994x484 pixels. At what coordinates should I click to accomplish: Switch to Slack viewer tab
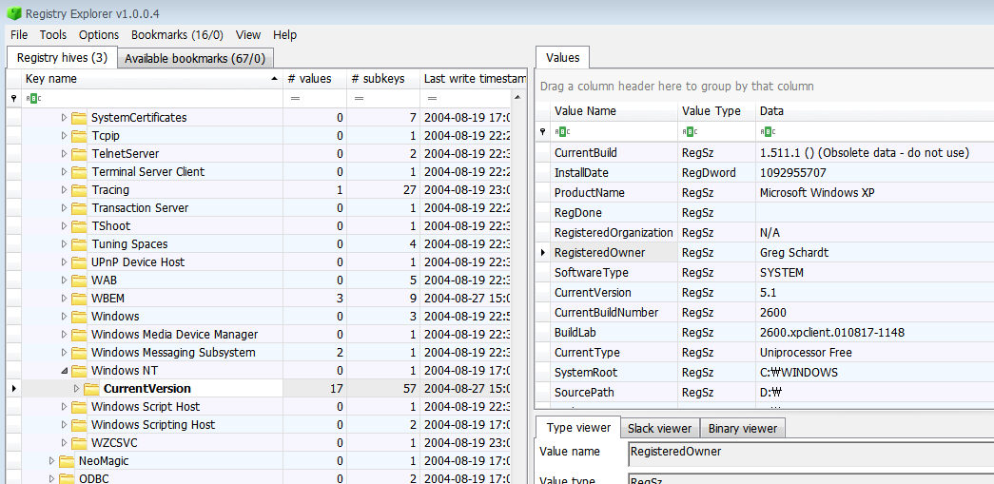pos(659,429)
